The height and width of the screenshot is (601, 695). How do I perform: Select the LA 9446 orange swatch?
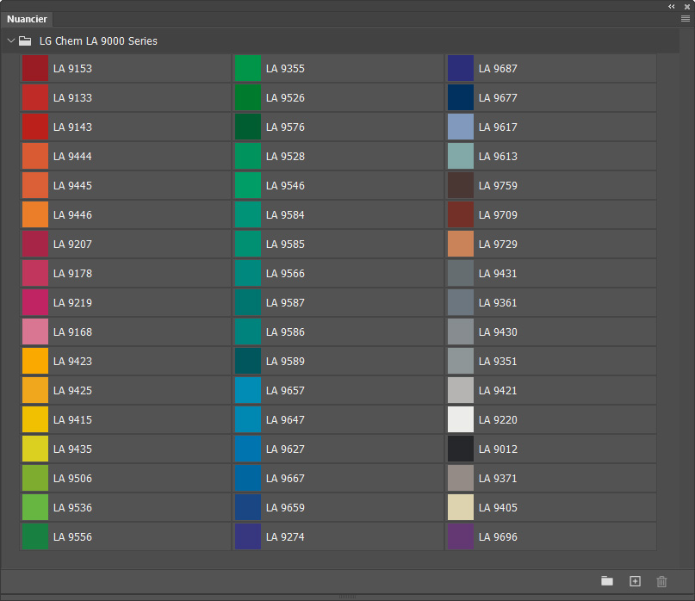[35, 214]
